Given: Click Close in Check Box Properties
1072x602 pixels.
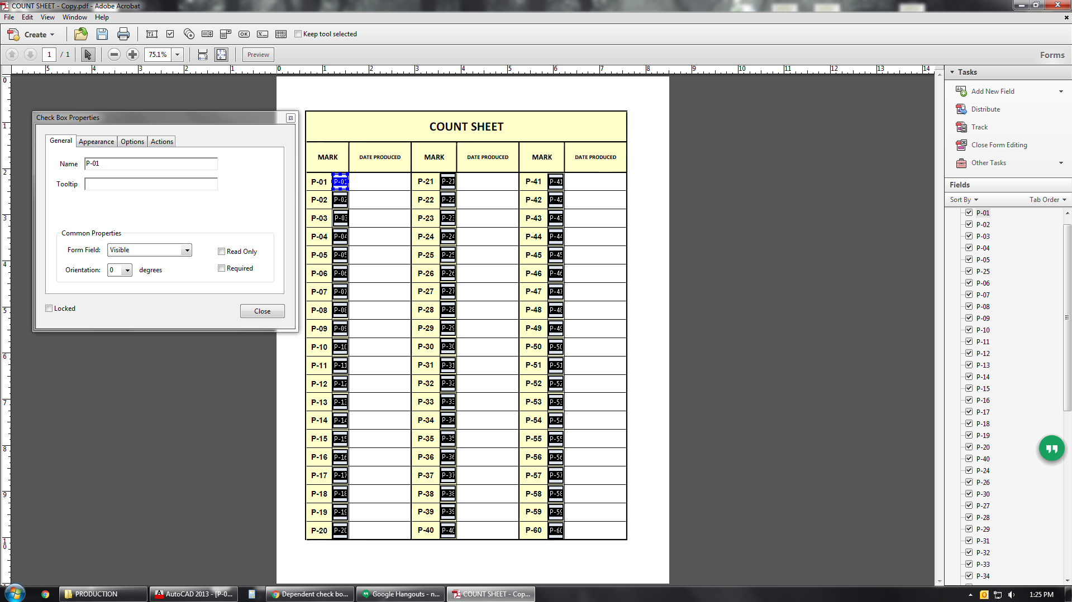Looking at the screenshot, I should click(x=262, y=311).
